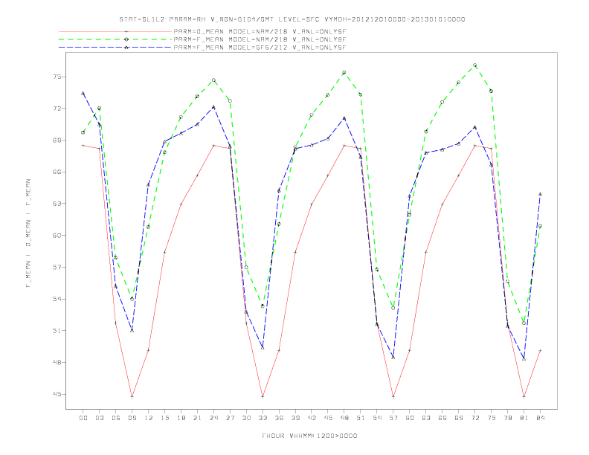Click the green circle data point at hour 24
Screen dimensions: 589x455
tap(213, 80)
